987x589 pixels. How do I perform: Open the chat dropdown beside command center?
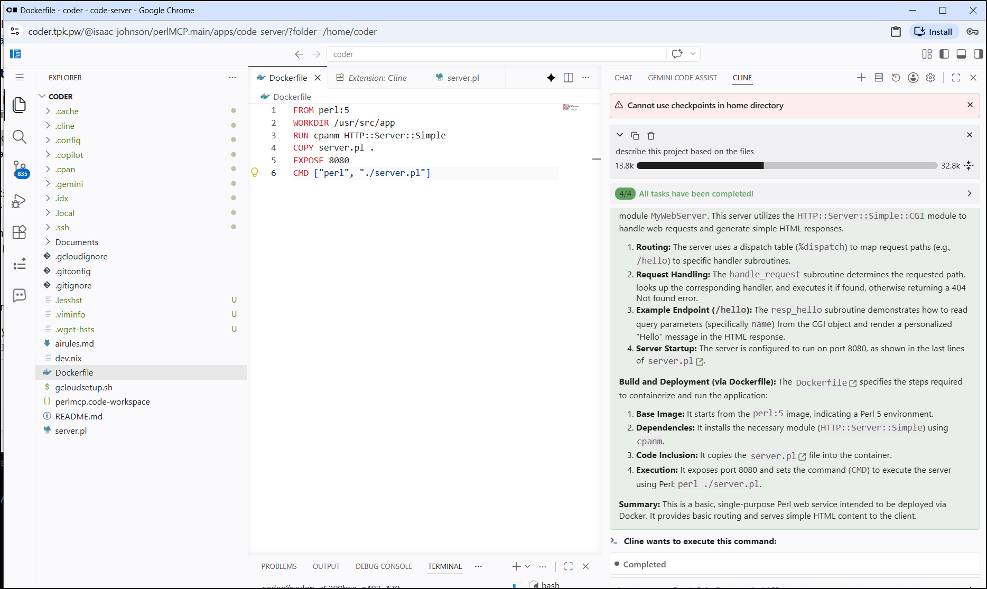pyautogui.click(x=693, y=54)
